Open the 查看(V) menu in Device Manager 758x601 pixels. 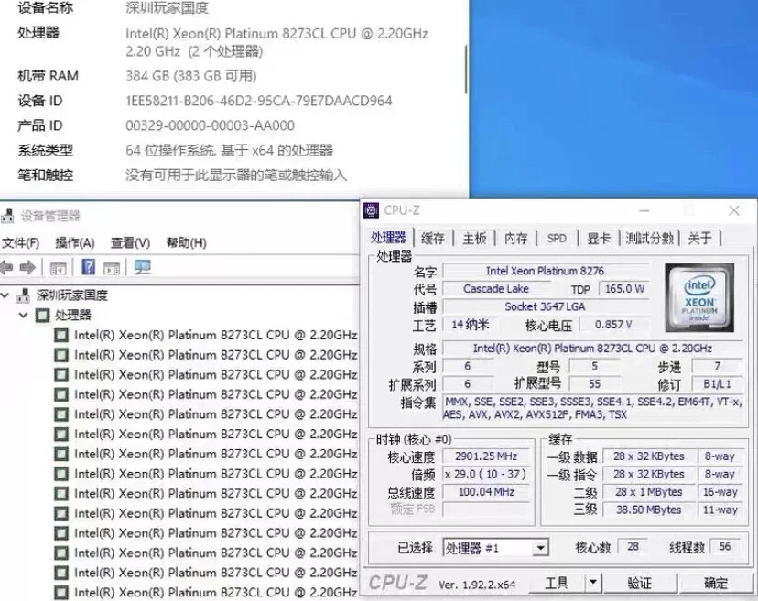131,242
